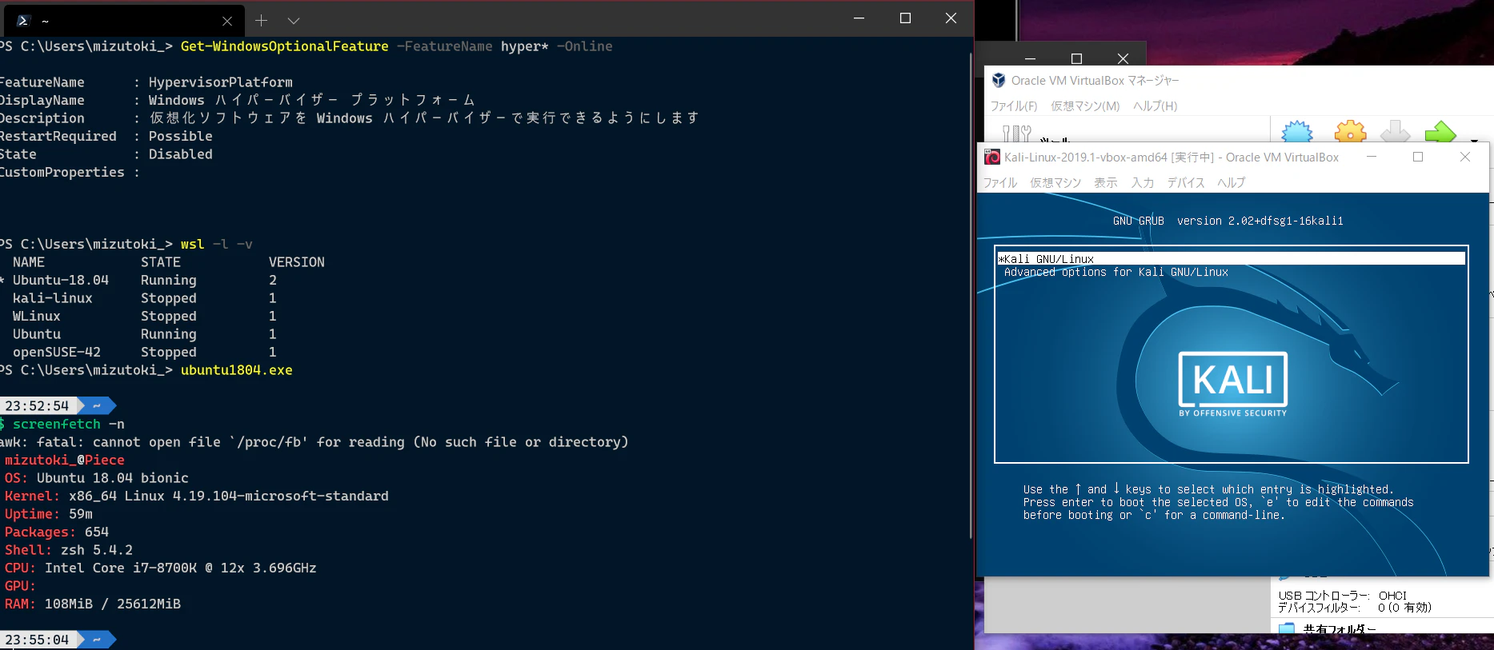This screenshot has height=650, width=1494.
Task: Open ヘルプ(H) menu in VirtualBox Manager
Action: click(1155, 106)
